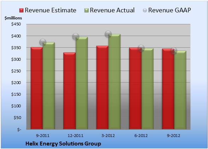This screenshot has width=208, height=149.
Task: Click the "$-" zero axis value
Action: tap(19, 130)
